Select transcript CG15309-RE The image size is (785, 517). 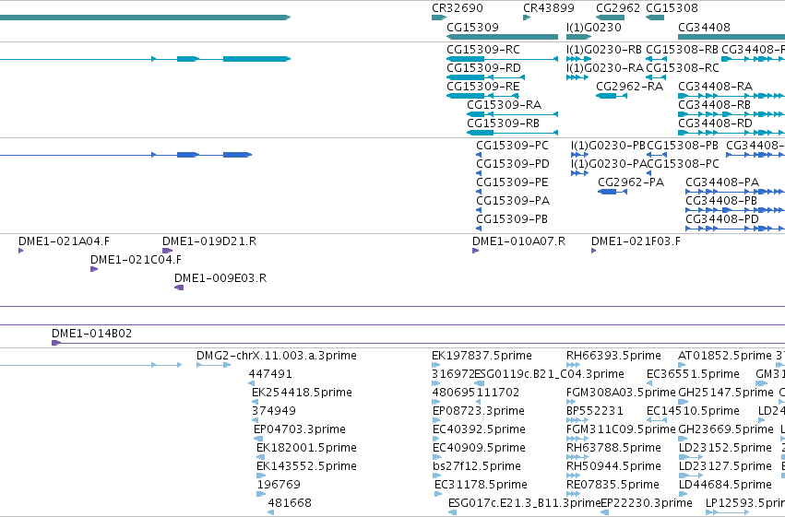click(x=482, y=96)
